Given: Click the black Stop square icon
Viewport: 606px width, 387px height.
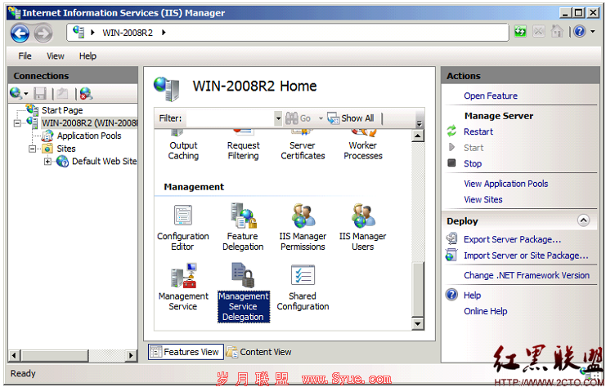Looking at the screenshot, I should [x=451, y=162].
